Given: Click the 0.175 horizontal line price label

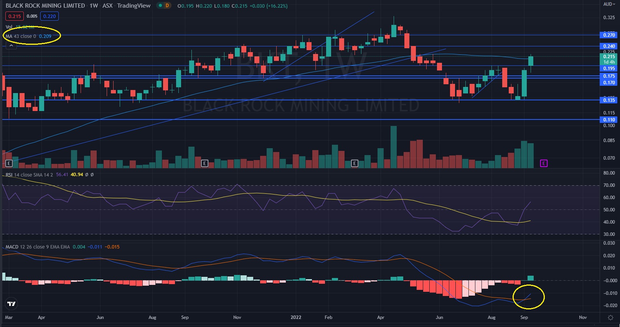Looking at the screenshot, I should (x=608, y=76).
